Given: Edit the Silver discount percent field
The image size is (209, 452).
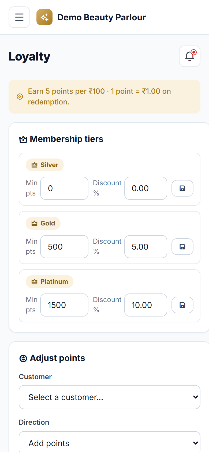Looking at the screenshot, I should [x=146, y=188].
